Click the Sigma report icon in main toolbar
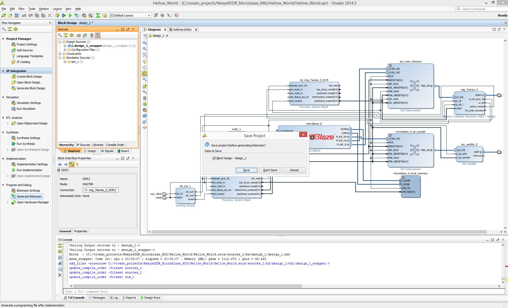508x308 pixels. [x=98, y=15]
